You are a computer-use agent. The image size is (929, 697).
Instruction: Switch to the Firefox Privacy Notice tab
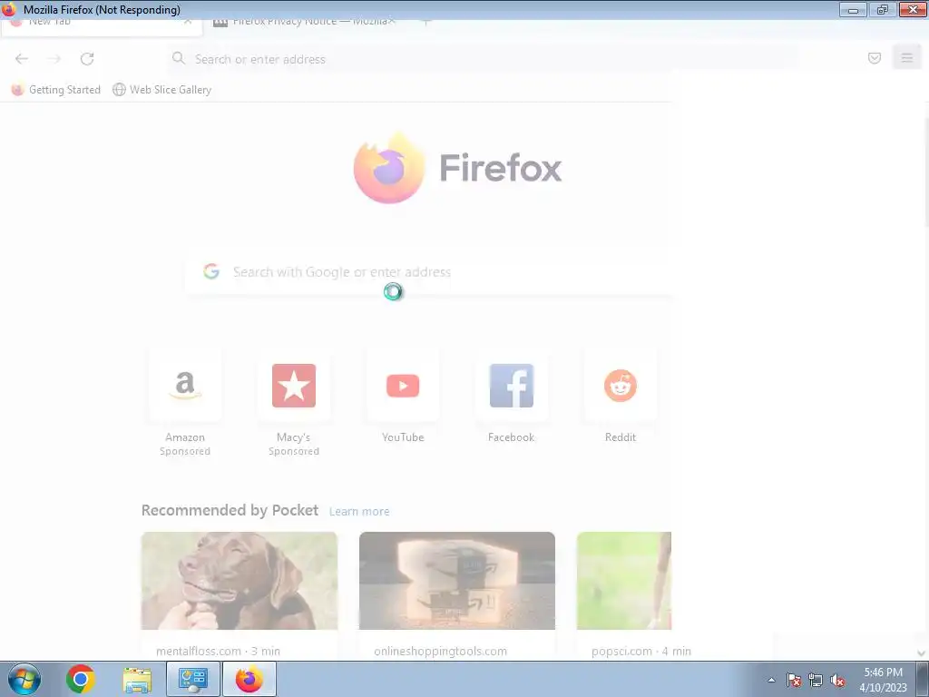(302, 22)
